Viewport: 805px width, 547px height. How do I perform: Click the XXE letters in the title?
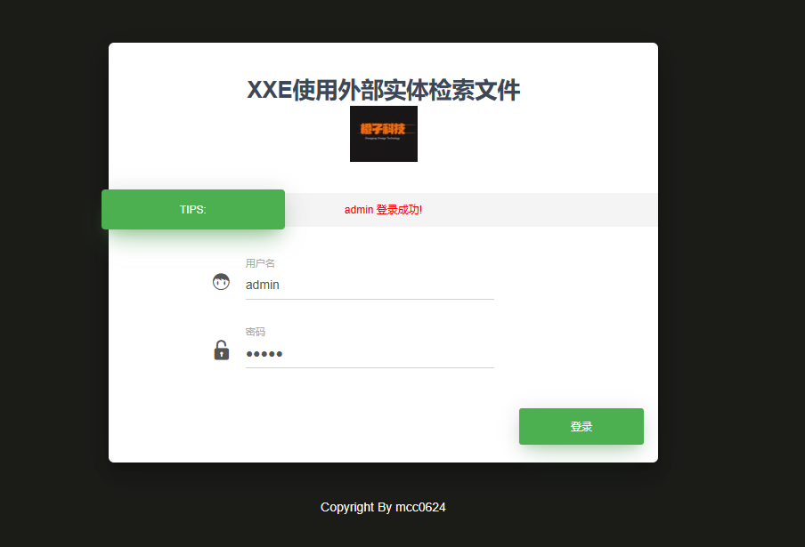(x=270, y=90)
